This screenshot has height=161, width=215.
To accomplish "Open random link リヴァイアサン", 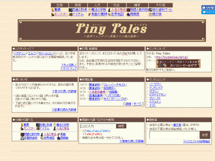I will click(158, 95).
